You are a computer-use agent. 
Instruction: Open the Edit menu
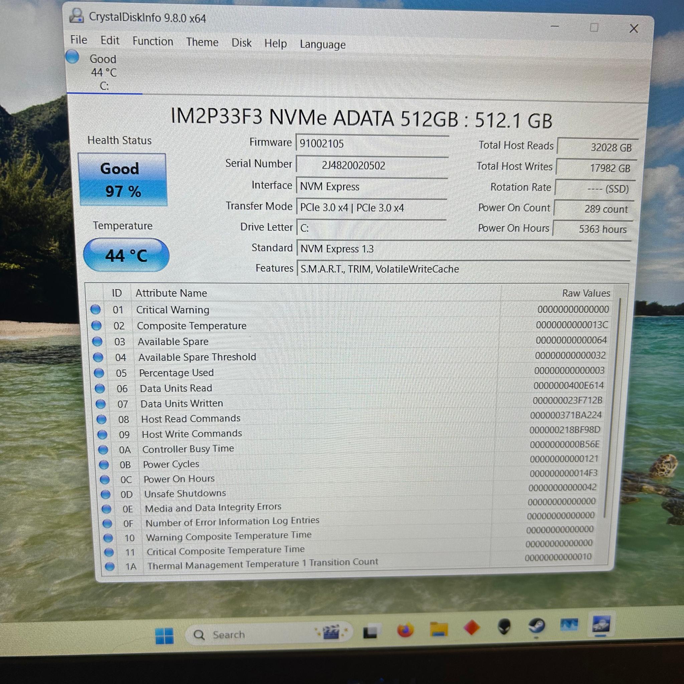tap(110, 40)
